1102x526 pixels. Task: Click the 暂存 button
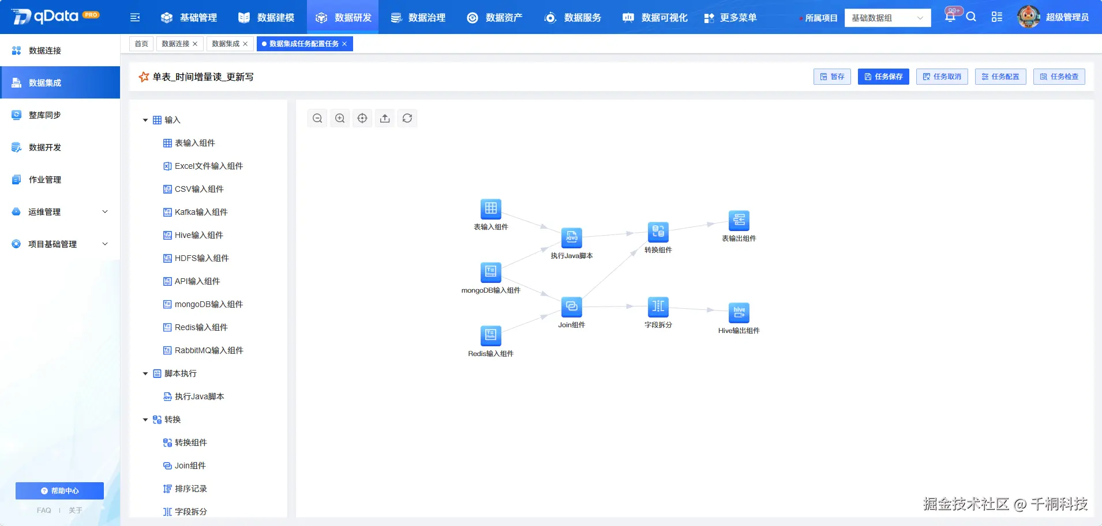tap(832, 77)
